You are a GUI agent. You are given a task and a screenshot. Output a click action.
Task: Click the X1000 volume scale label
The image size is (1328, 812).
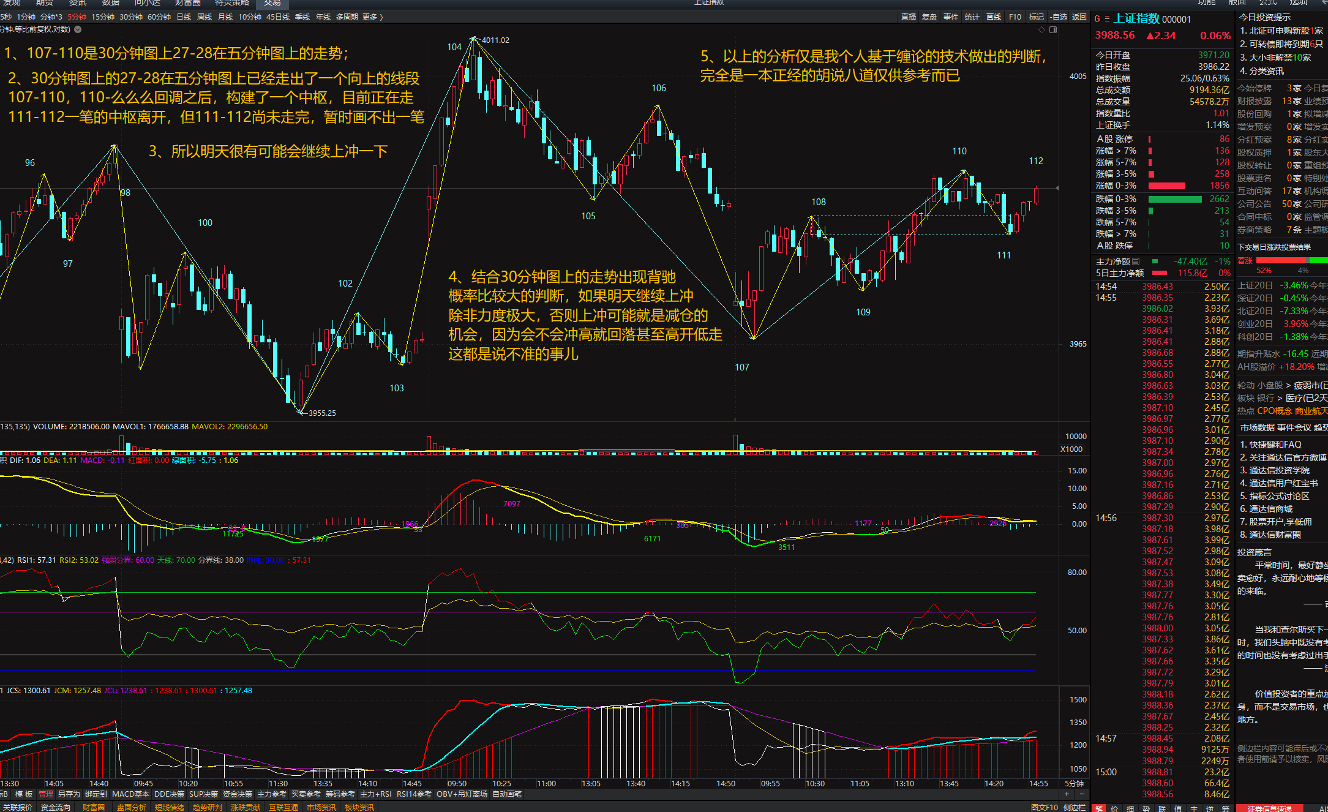coord(1071,449)
